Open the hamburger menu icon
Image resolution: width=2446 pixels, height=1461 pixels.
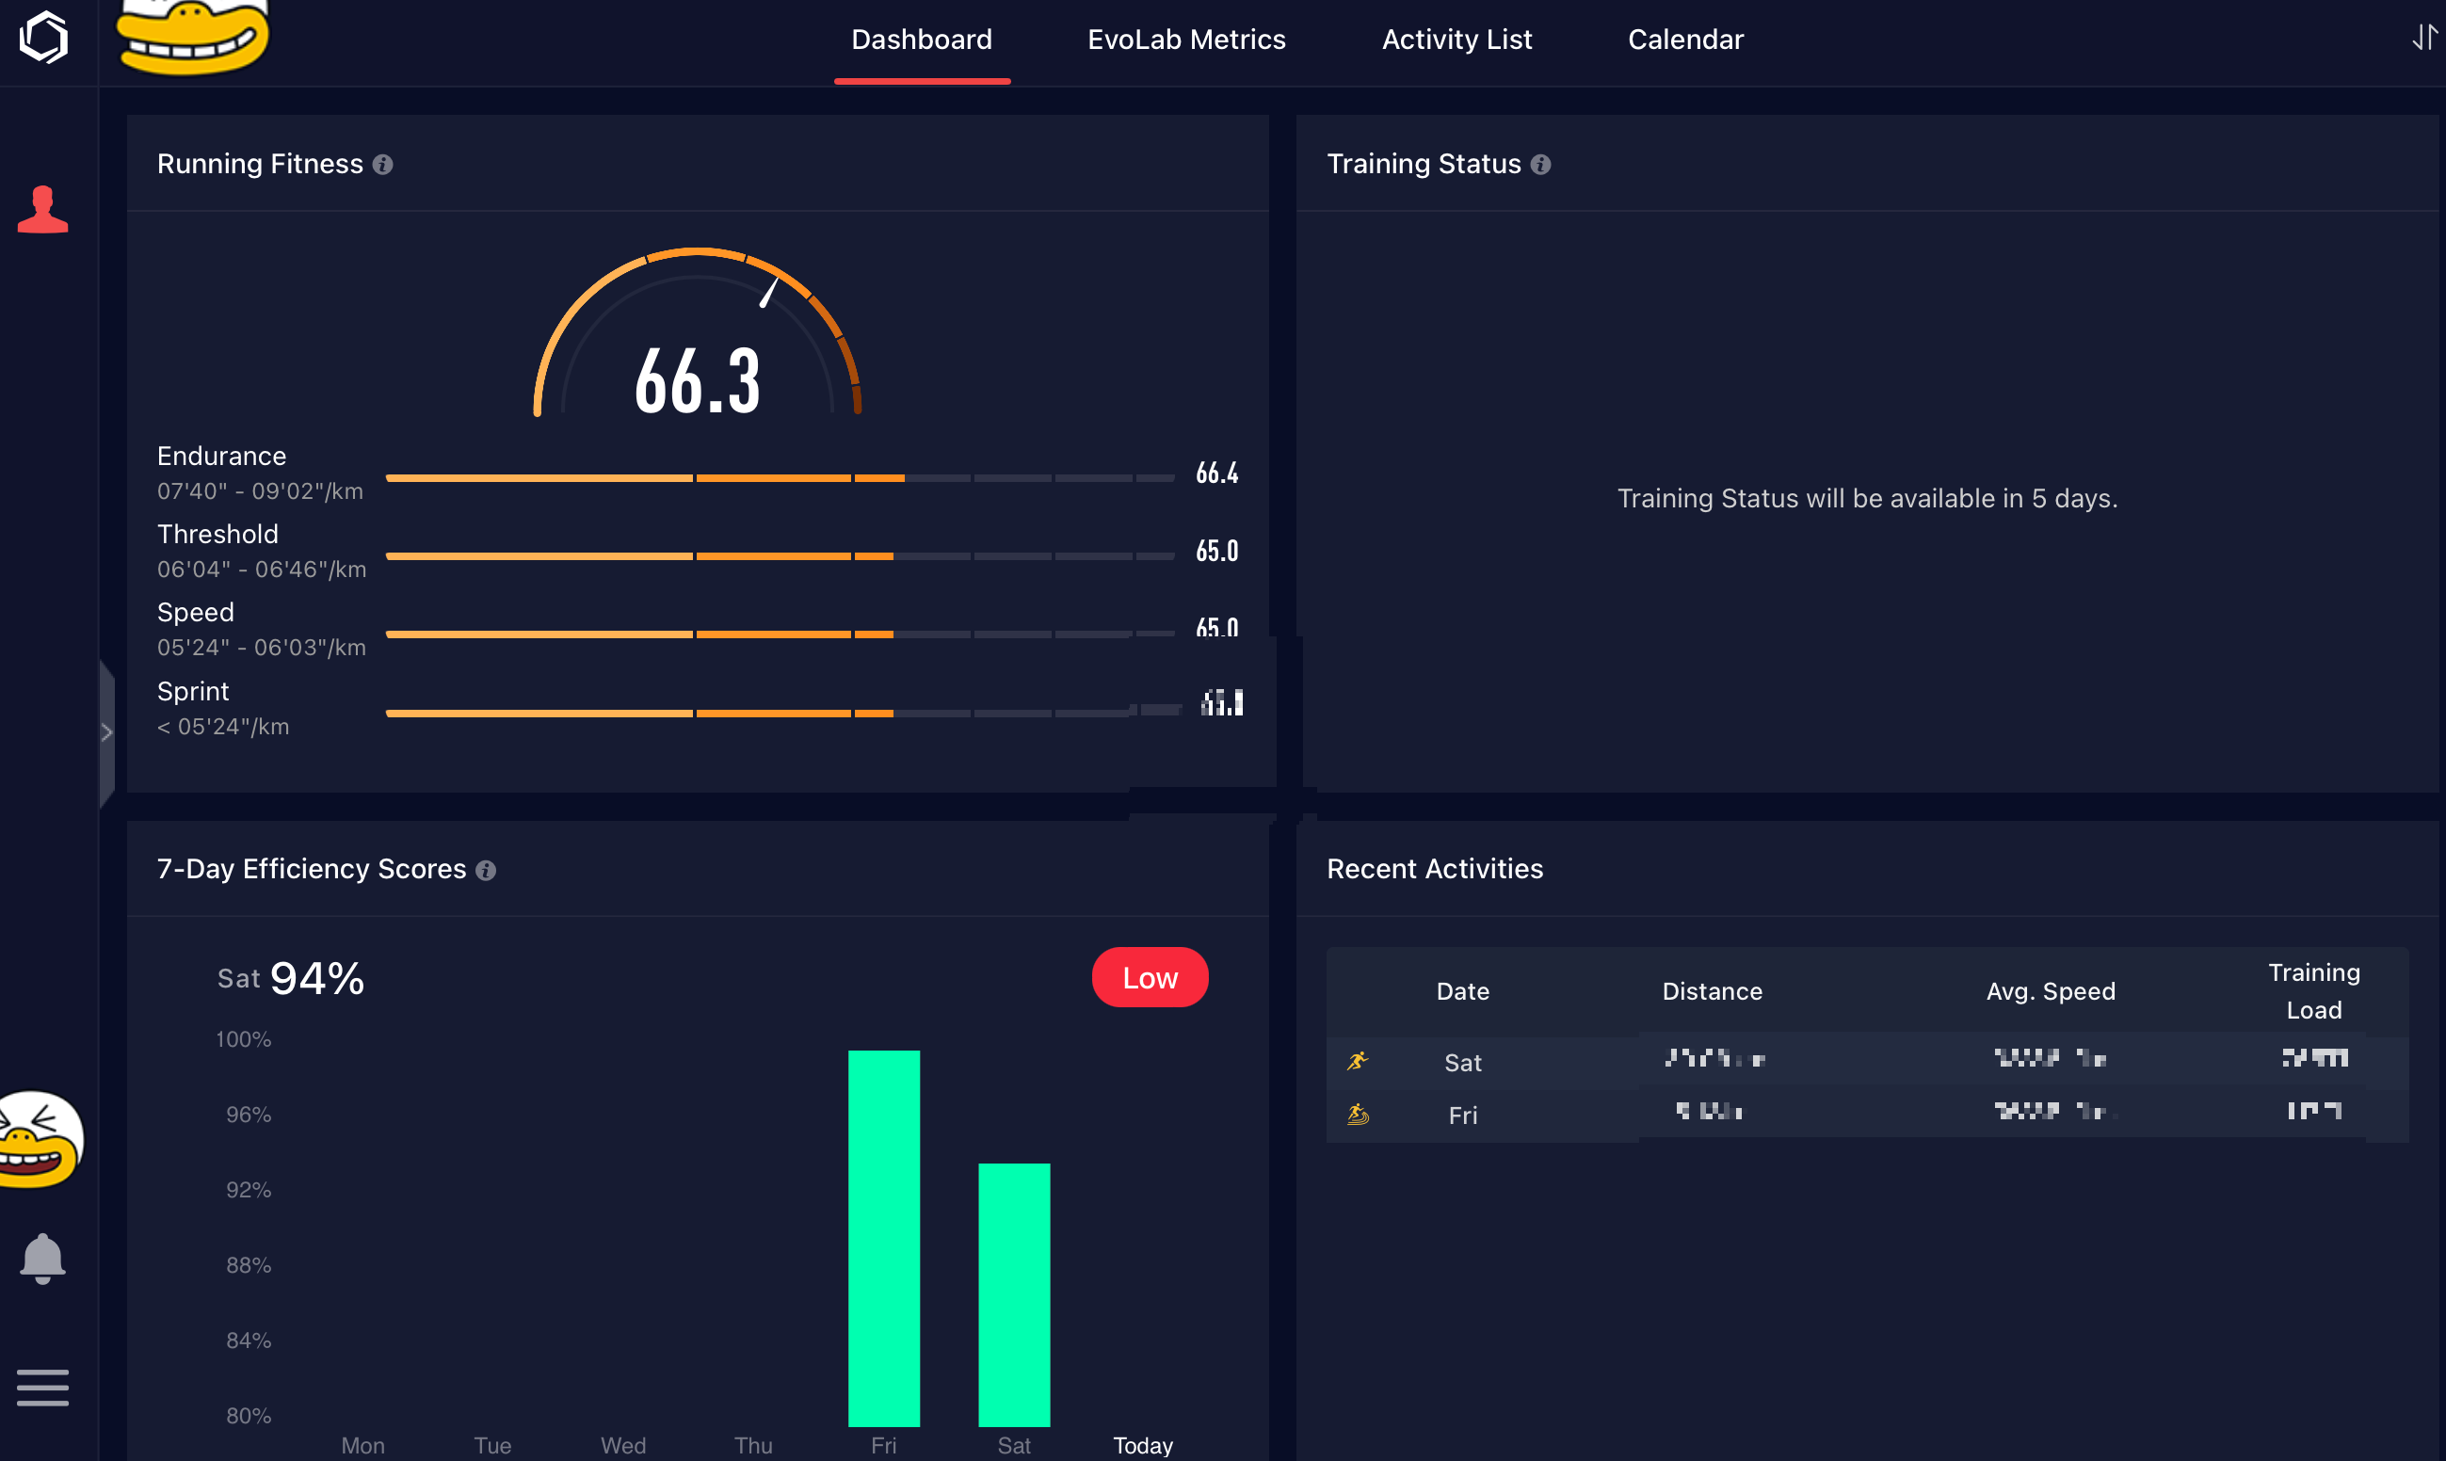point(42,1388)
